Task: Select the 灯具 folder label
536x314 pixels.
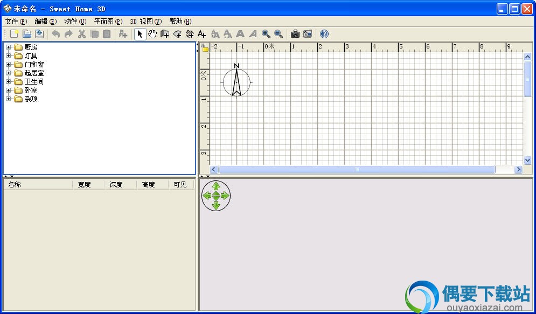Action: [x=31, y=55]
